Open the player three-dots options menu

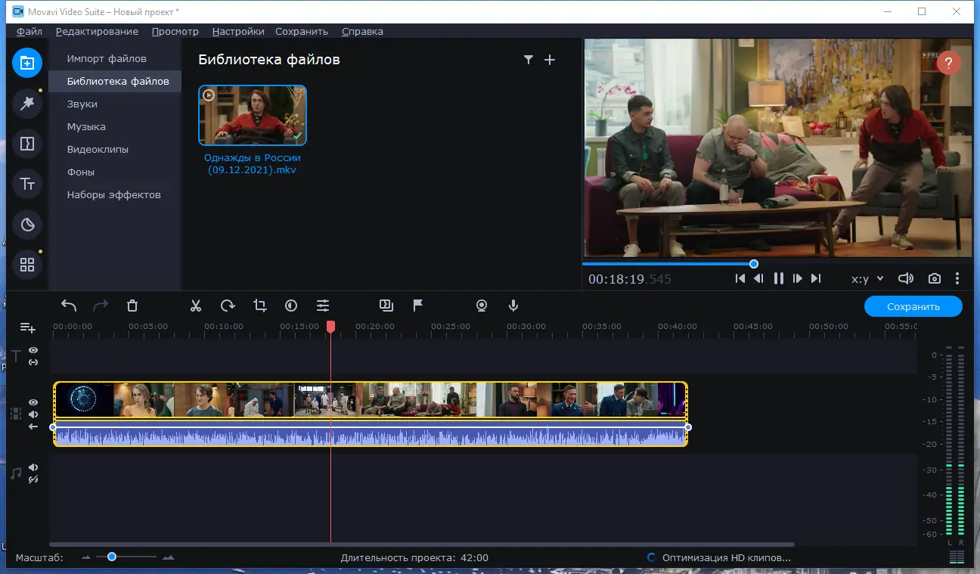[x=957, y=278]
